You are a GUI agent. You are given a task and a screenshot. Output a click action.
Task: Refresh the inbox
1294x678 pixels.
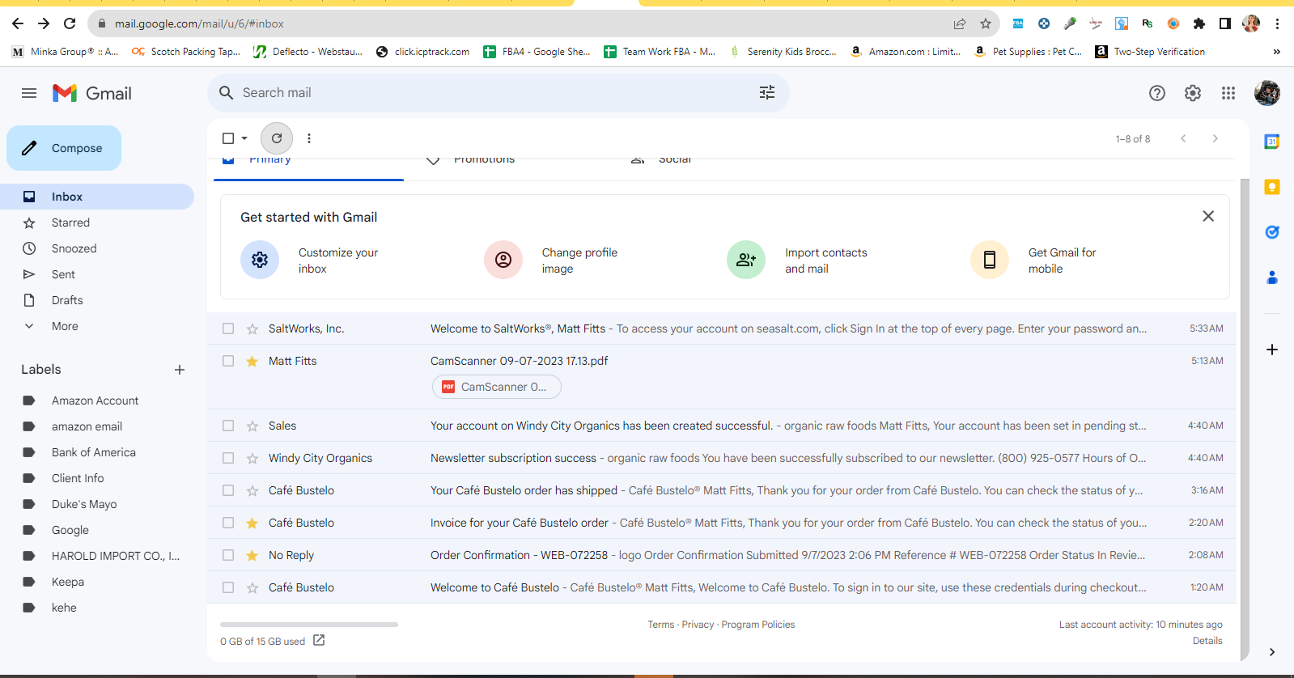pos(277,138)
